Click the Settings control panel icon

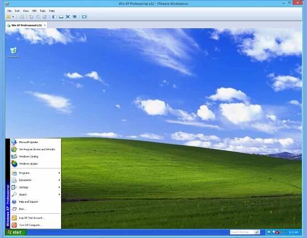point(14,187)
